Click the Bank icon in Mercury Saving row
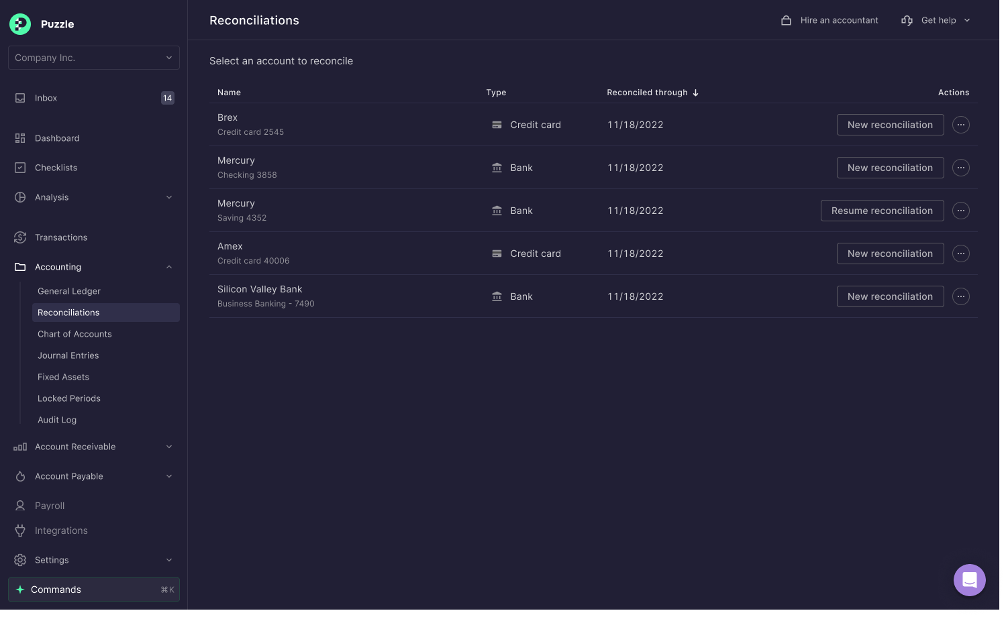This screenshot has width=1008, height=619. tap(497, 211)
